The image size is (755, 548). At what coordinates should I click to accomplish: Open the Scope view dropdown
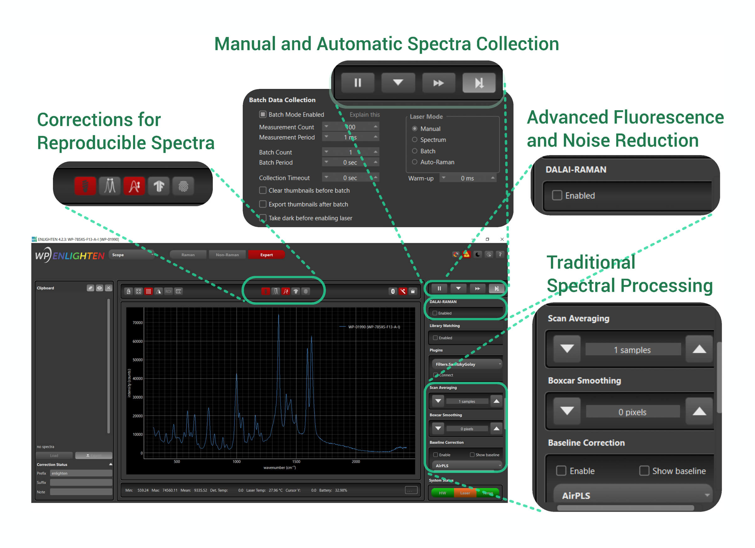[x=132, y=255]
